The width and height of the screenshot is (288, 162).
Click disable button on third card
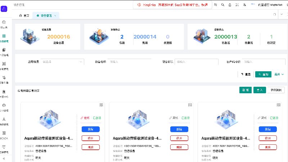(x=267, y=138)
